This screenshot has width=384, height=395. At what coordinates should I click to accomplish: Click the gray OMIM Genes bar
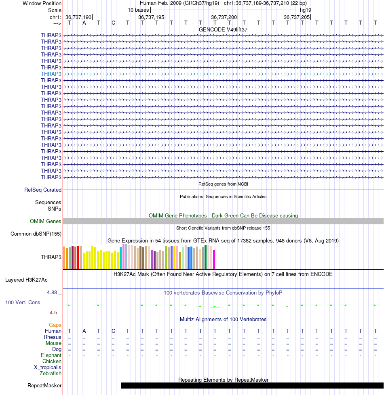[223, 222]
